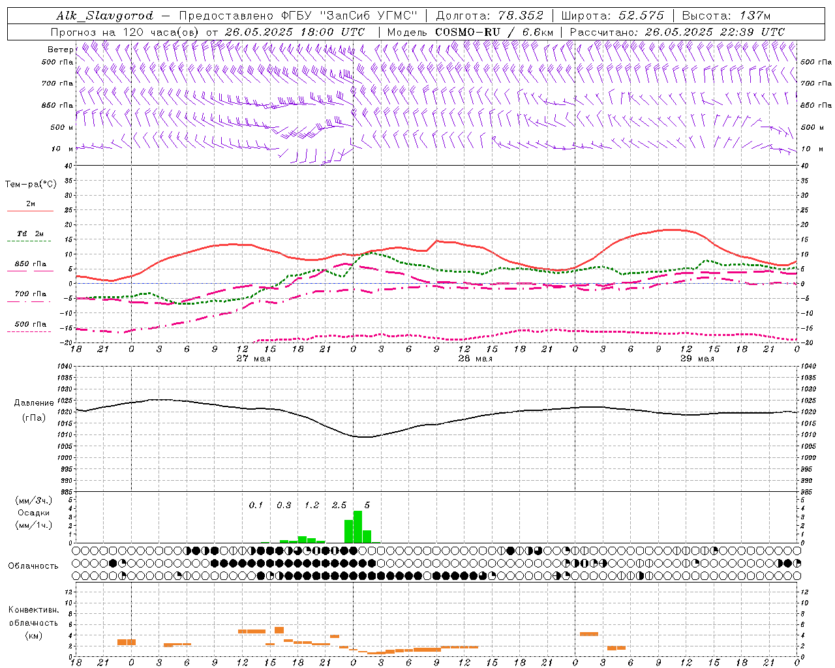
Task: Click the 1.2 three-hour precipitation value
Action: click(x=312, y=506)
